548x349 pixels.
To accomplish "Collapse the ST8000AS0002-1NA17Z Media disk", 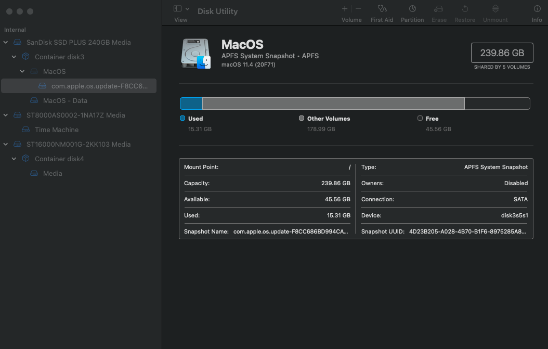I will click(6, 115).
